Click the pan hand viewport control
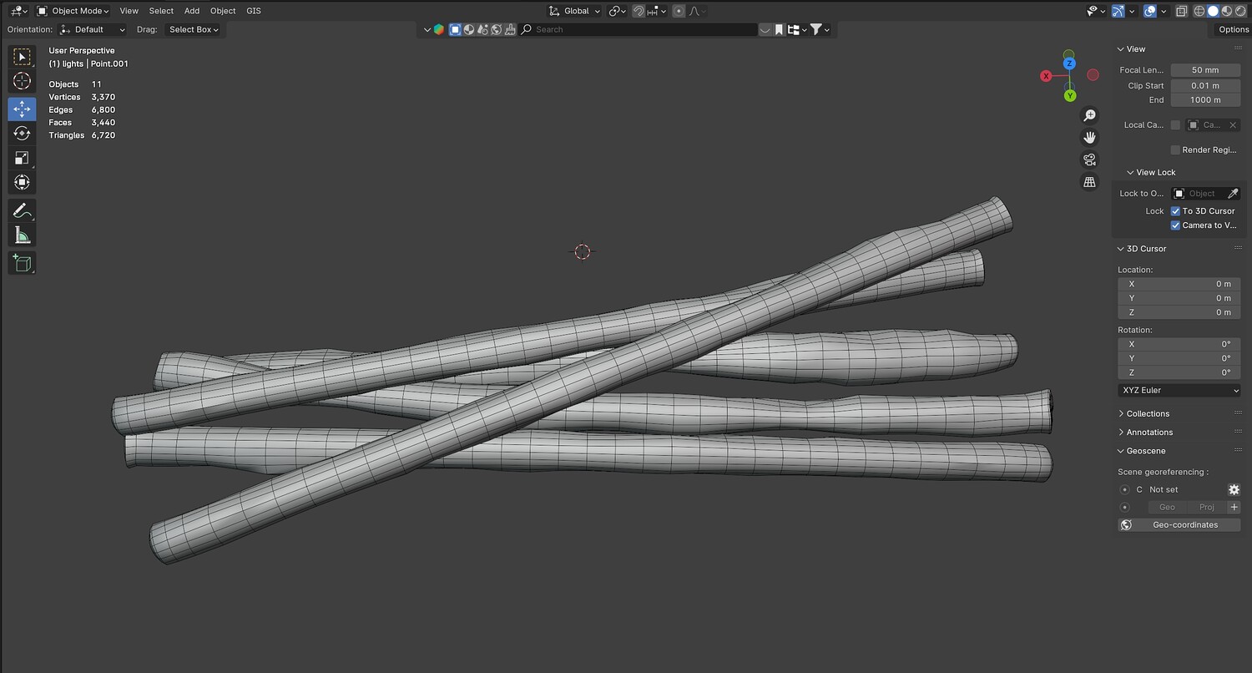Viewport: 1252px width, 673px height. click(1089, 138)
